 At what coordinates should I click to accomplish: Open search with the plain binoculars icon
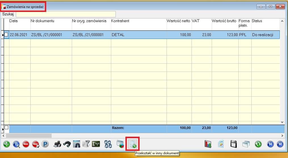pos(67,144)
